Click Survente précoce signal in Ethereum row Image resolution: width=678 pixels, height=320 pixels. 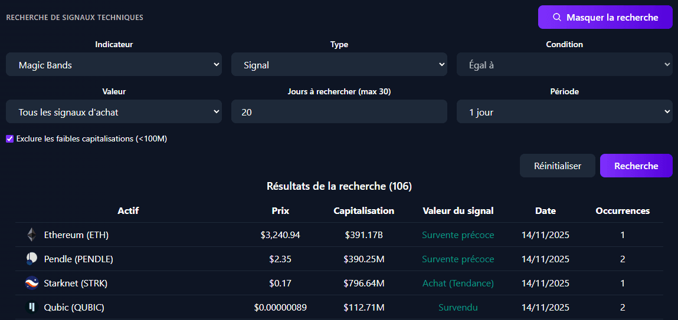click(x=458, y=235)
